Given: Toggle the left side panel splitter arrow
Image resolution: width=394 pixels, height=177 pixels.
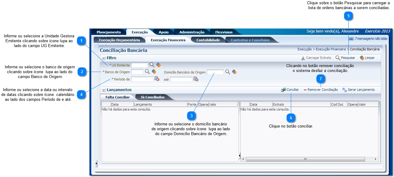Looking at the screenshot, I should click(x=96, y=164).
